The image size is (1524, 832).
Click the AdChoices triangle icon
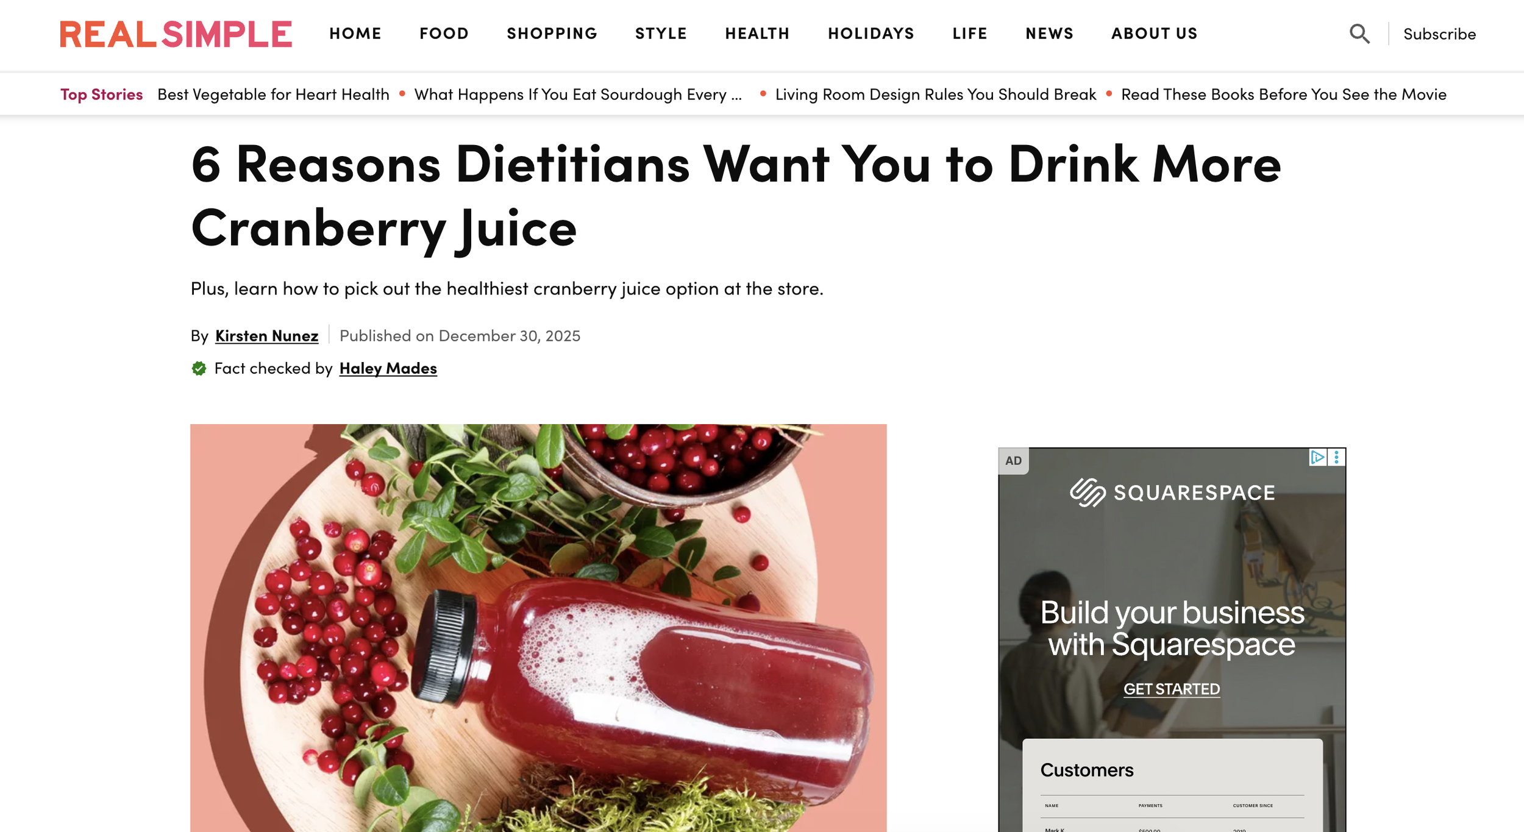tap(1317, 457)
